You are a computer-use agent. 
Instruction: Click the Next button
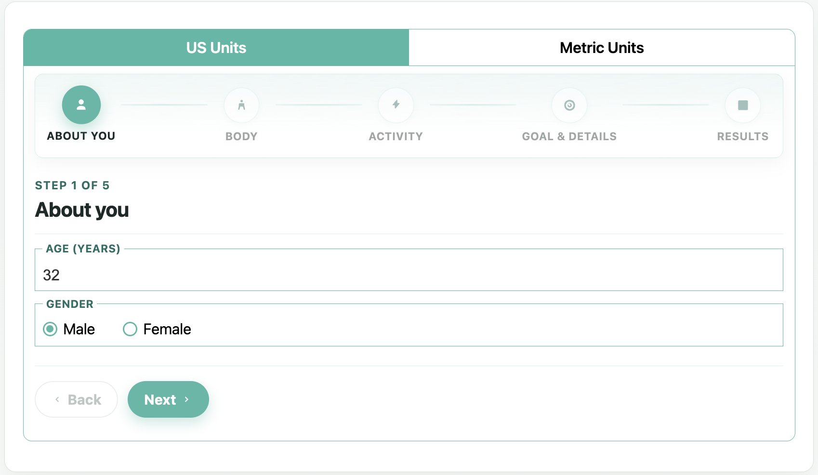(168, 399)
